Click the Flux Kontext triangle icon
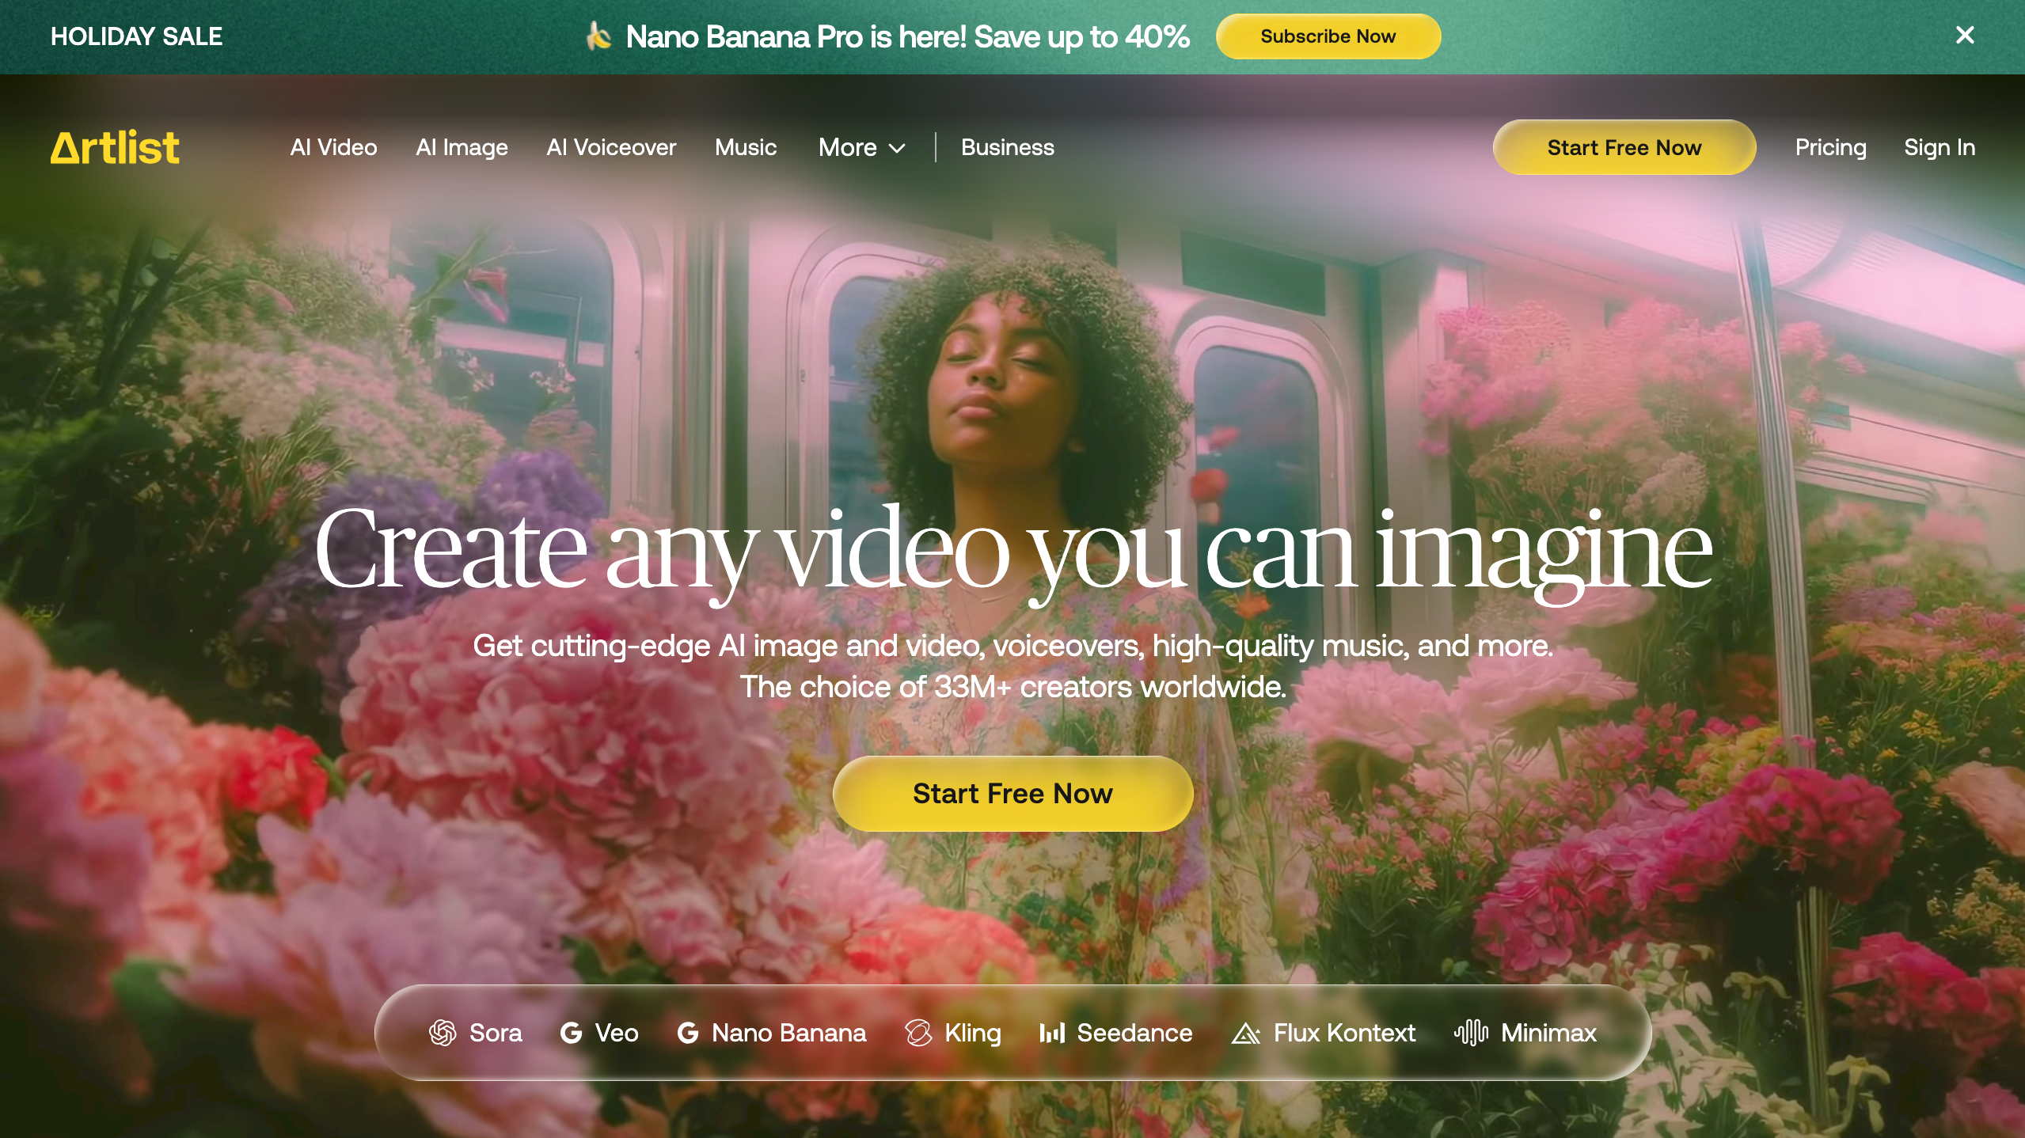The height and width of the screenshot is (1138, 2025). pyautogui.click(x=1245, y=1034)
